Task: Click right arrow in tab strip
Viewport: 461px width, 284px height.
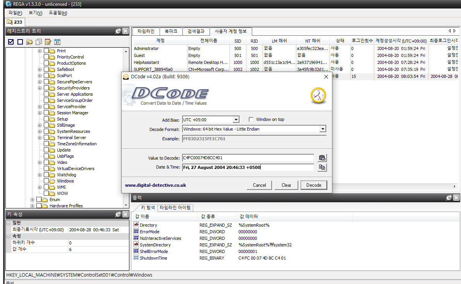Action: click(454, 31)
